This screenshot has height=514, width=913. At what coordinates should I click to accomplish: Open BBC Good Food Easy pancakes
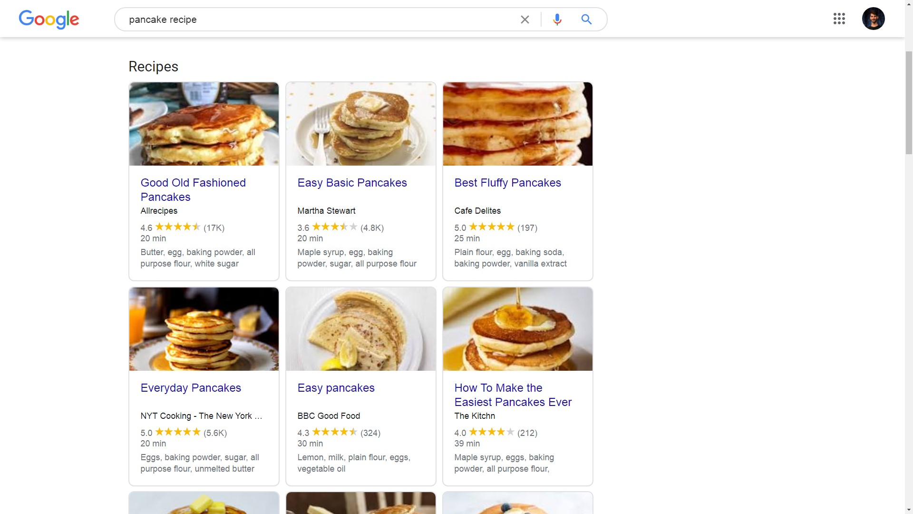click(336, 388)
